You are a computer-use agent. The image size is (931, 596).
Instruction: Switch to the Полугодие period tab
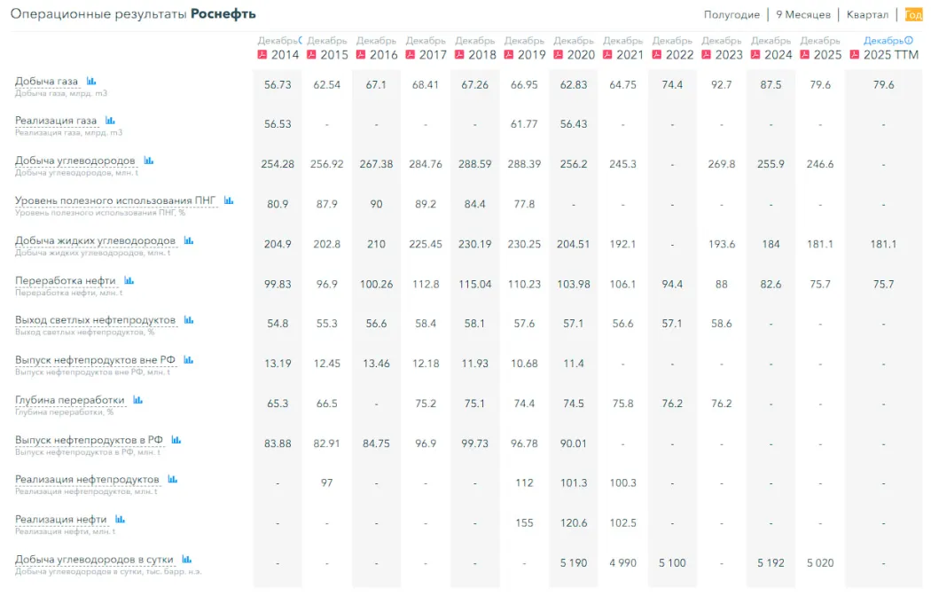pyautogui.click(x=731, y=14)
